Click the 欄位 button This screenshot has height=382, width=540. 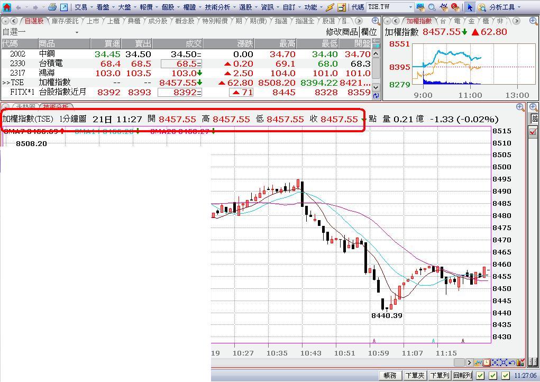tap(369, 32)
